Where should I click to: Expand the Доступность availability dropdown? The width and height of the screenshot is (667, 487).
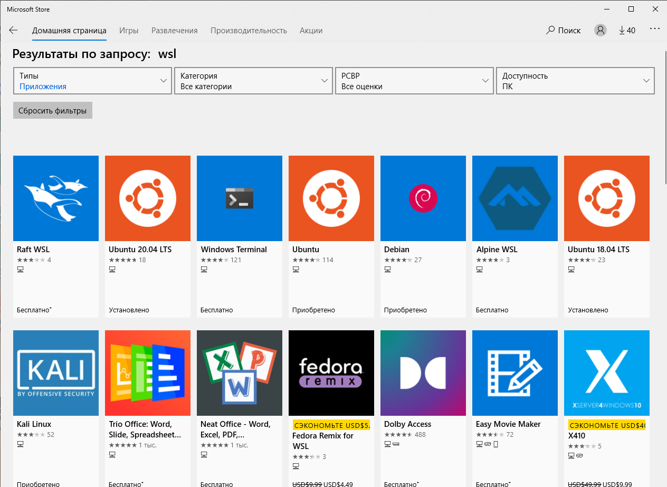(575, 81)
